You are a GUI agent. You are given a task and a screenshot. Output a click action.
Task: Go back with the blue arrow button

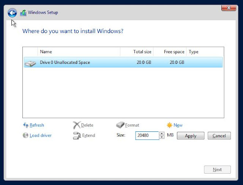tap(12, 13)
